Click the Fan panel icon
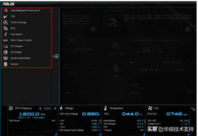Image resolution: width=198 pixels, height=136 pixels. coord(150,108)
